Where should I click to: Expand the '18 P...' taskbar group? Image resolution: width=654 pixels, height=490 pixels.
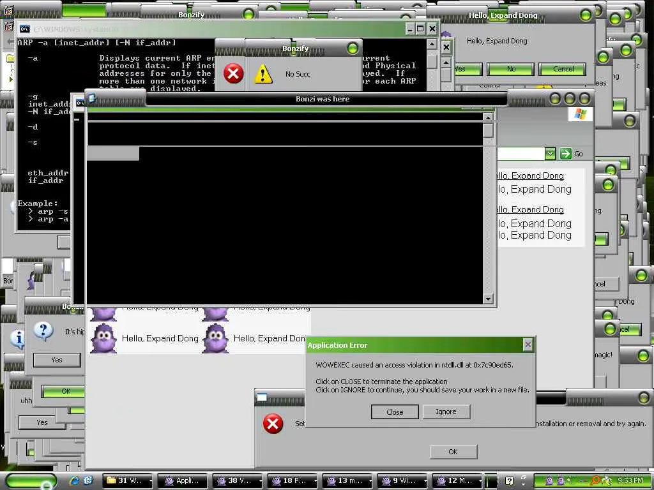293,481
